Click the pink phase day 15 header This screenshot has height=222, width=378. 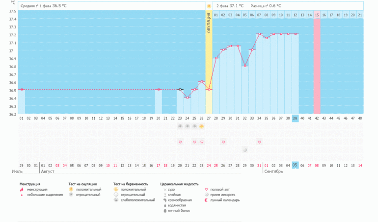[317, 15]
